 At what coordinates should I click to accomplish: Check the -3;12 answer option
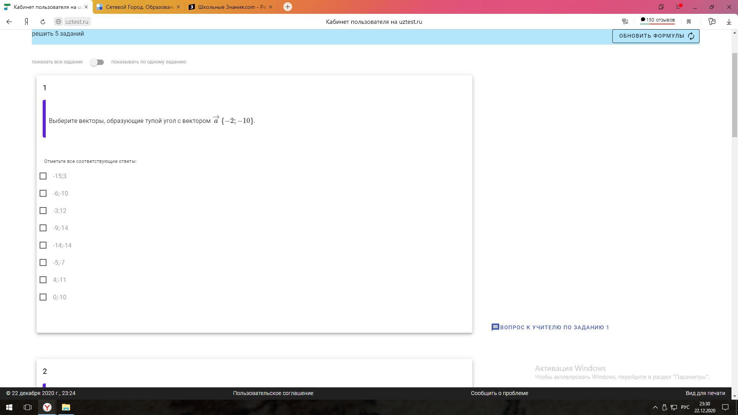43,211
